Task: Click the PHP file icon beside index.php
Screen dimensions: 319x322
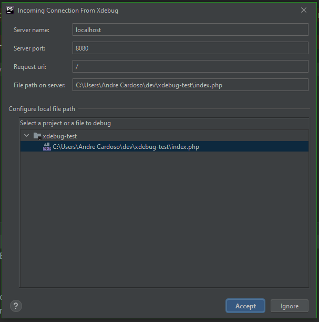Action: [47, 147]
